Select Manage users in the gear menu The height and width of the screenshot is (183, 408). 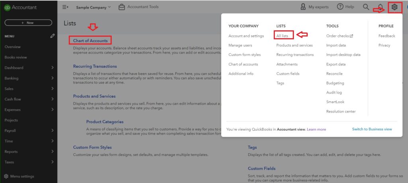pos(240,45)
